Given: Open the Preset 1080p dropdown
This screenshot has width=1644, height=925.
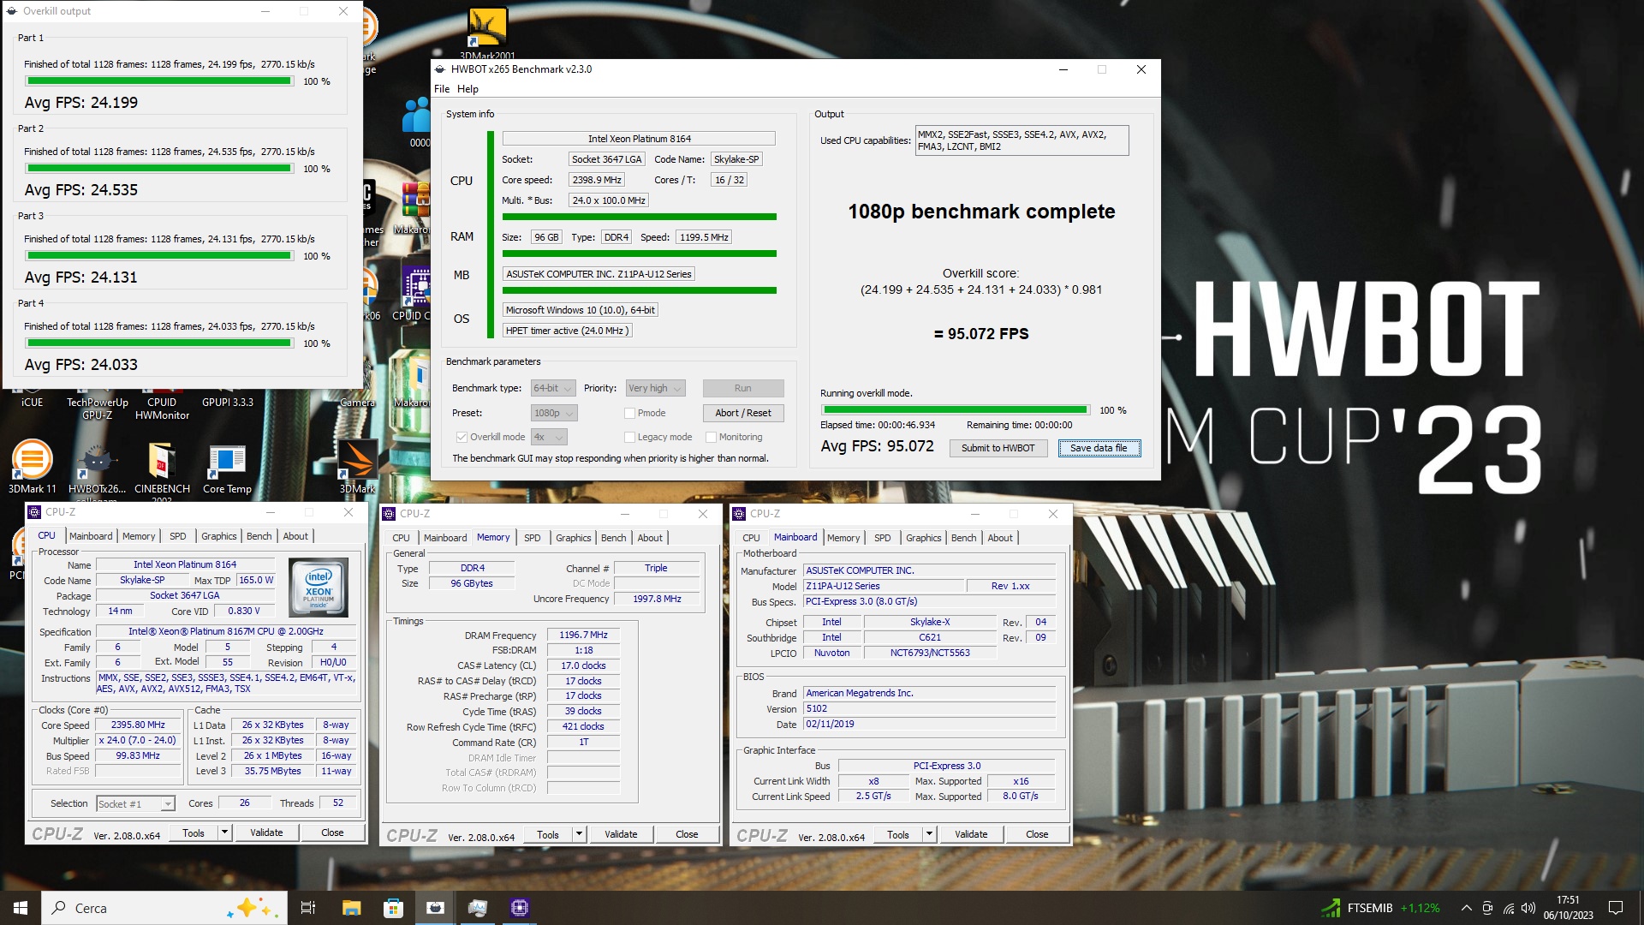Looking at the screenshot, I should (554, 413).
